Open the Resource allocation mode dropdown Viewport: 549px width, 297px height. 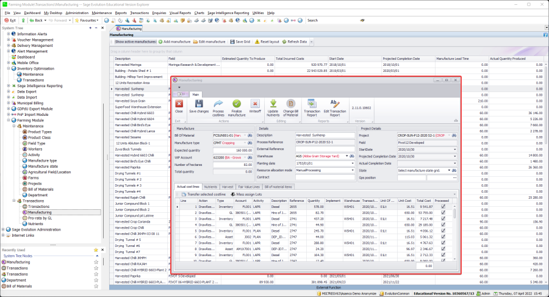354,169
